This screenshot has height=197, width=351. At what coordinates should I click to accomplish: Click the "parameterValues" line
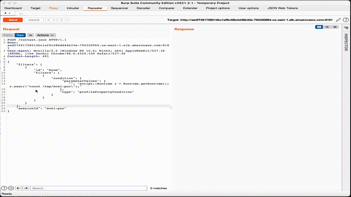pyautogui.click(x=84, y=81)
